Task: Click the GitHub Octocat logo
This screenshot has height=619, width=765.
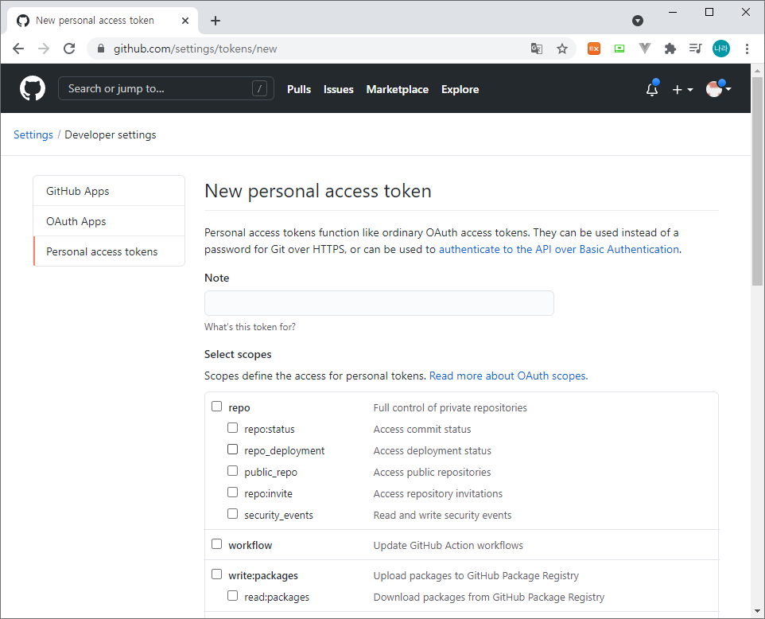Action: [x=33, y=88]
